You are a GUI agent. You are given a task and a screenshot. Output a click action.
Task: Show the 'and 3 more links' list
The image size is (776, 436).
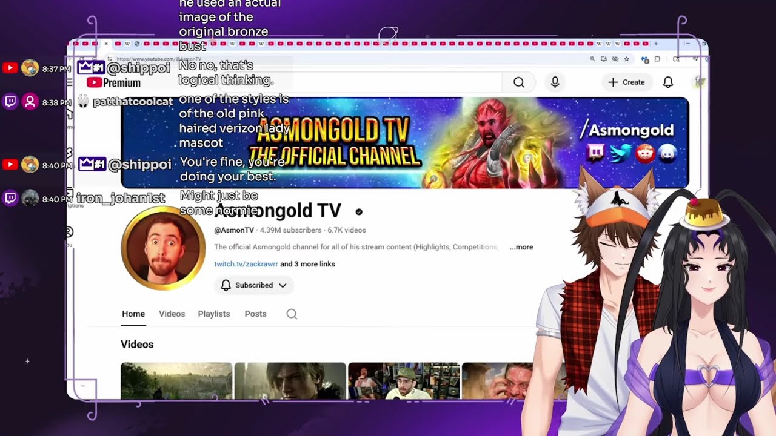point(307,264)
